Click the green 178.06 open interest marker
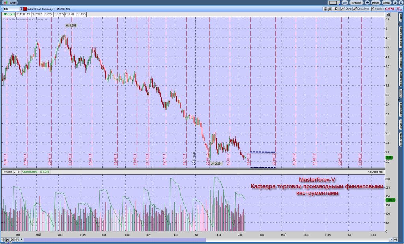This screenshot has height=244, width=404. (390, 200)
